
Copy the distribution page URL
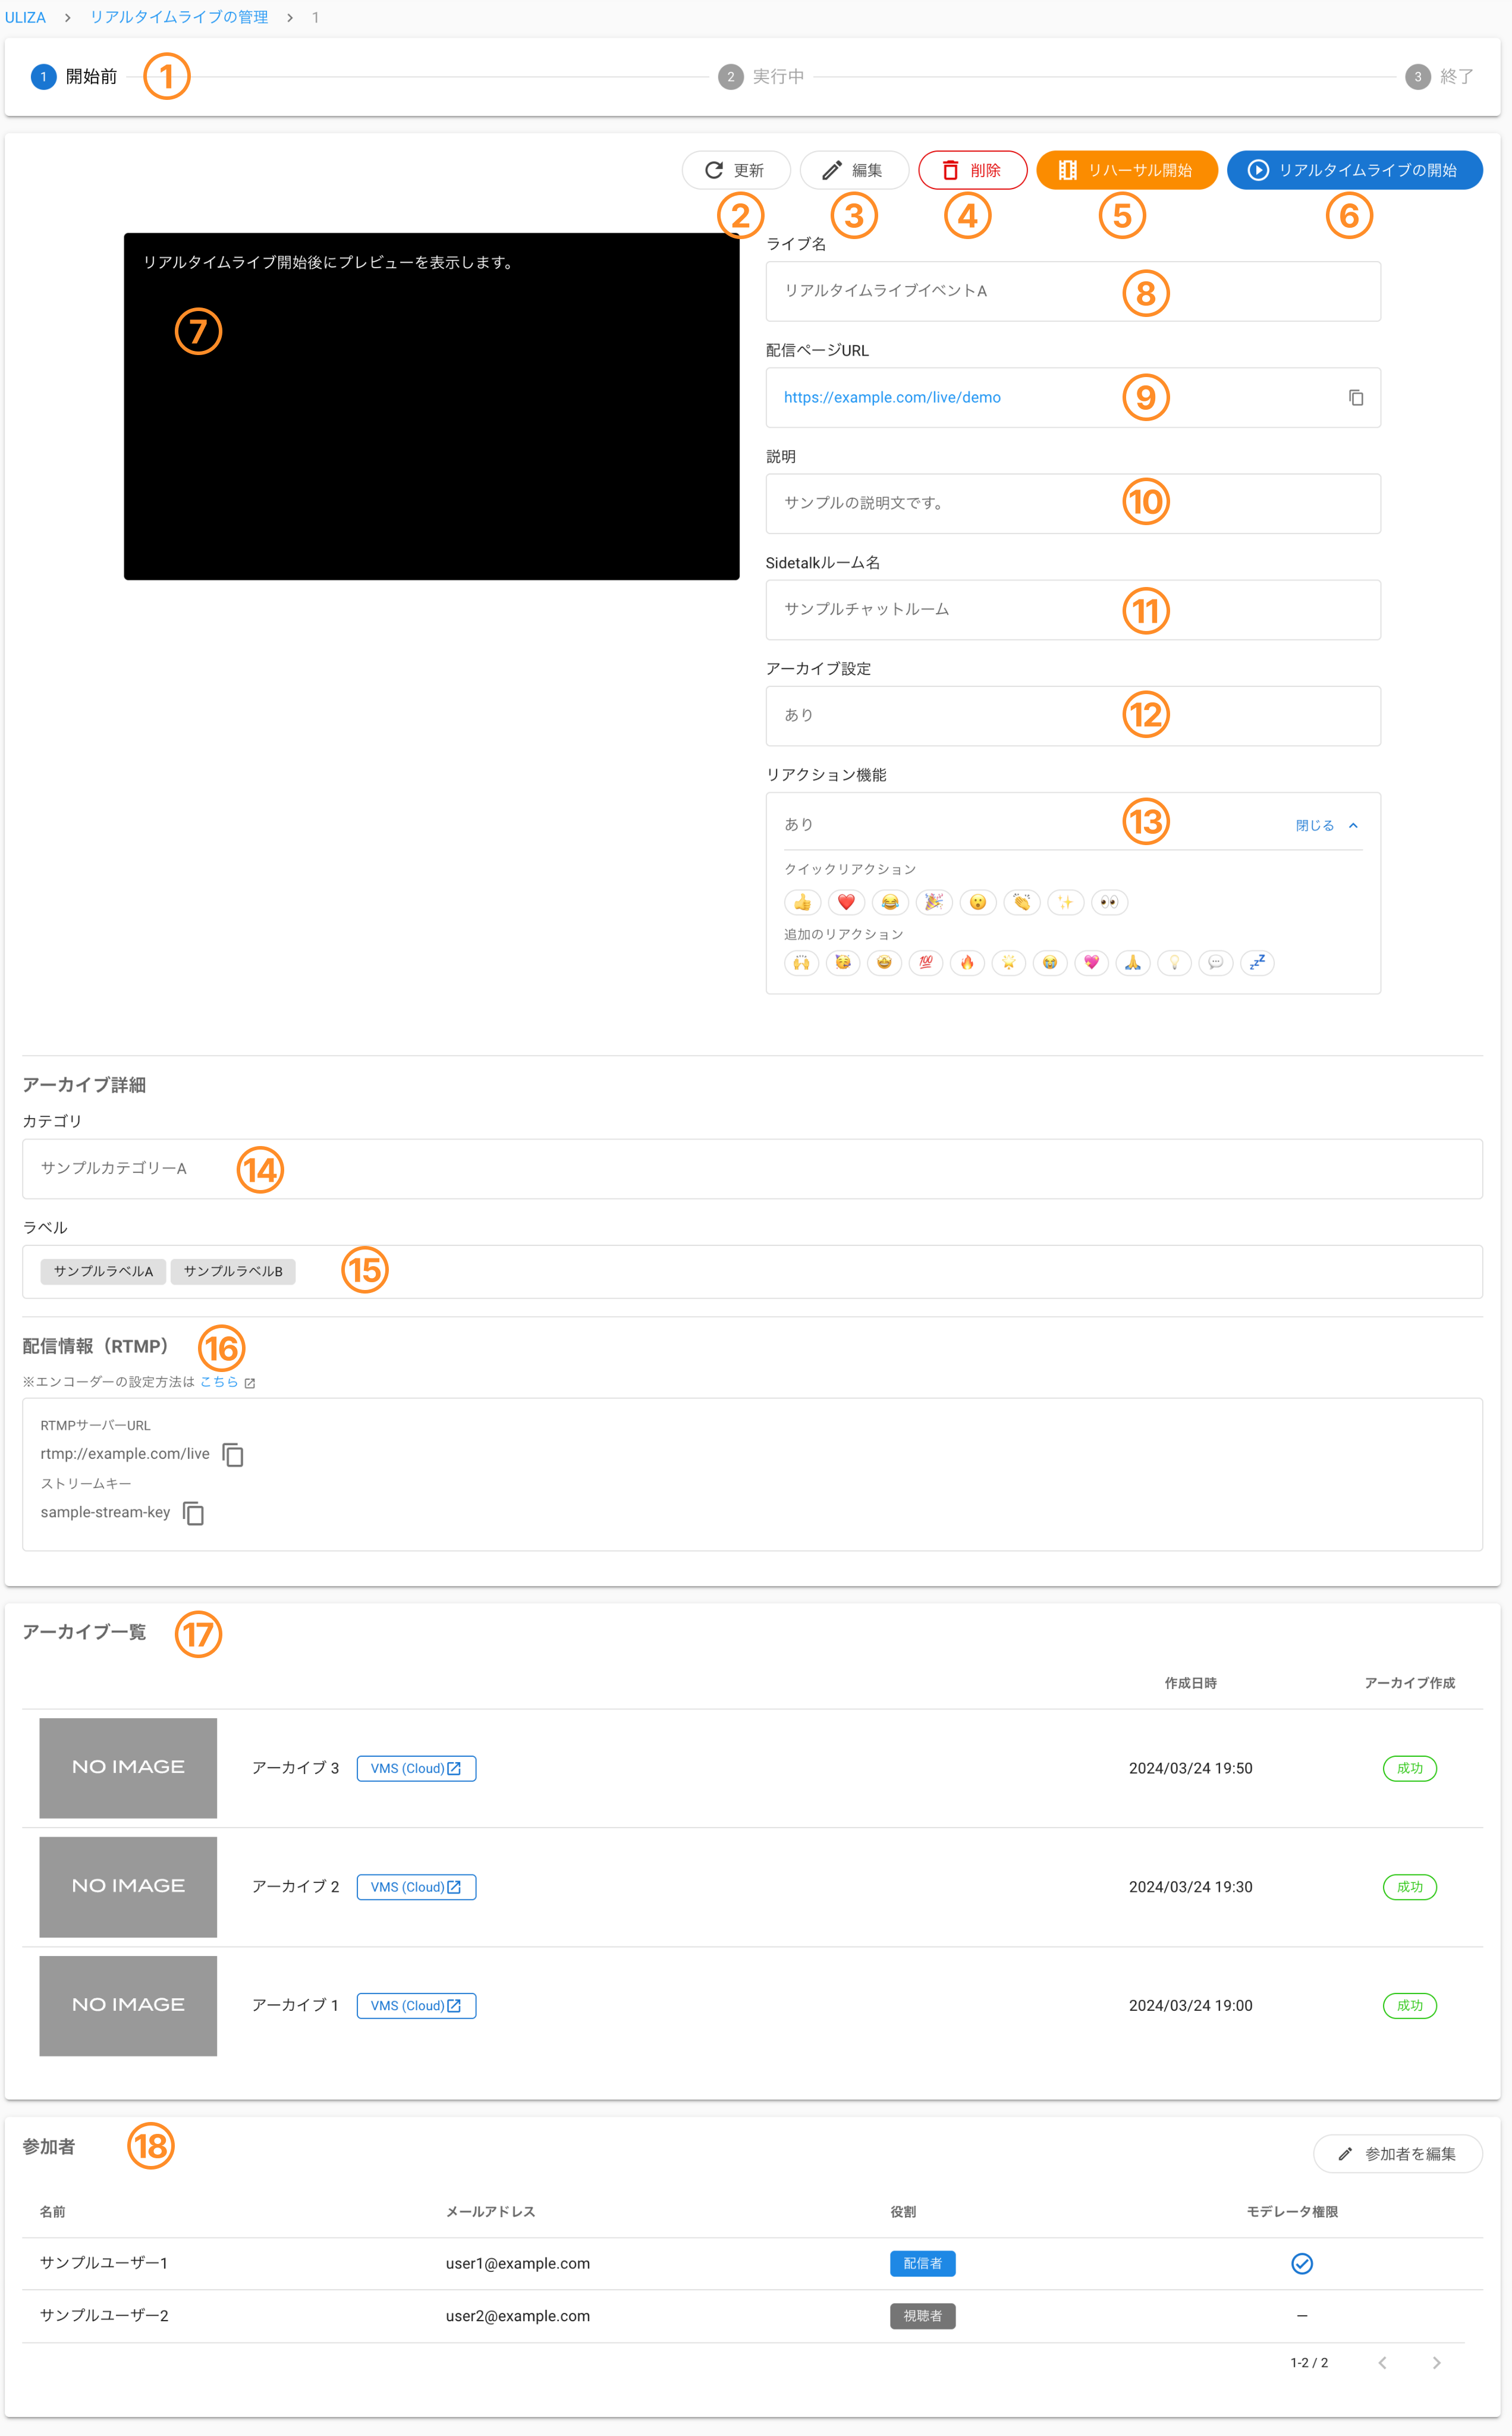pyautogui.click(x=1355, y=398)
